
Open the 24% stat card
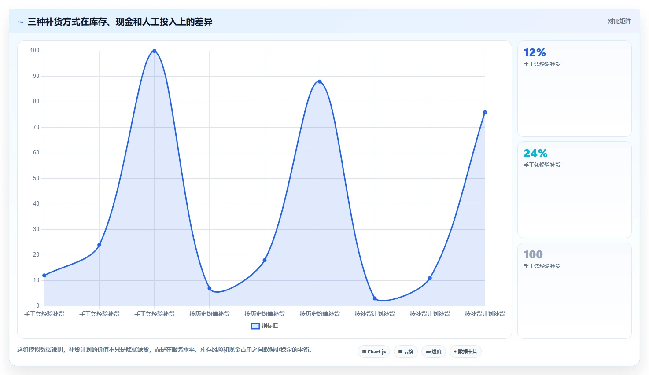[575, 190]
